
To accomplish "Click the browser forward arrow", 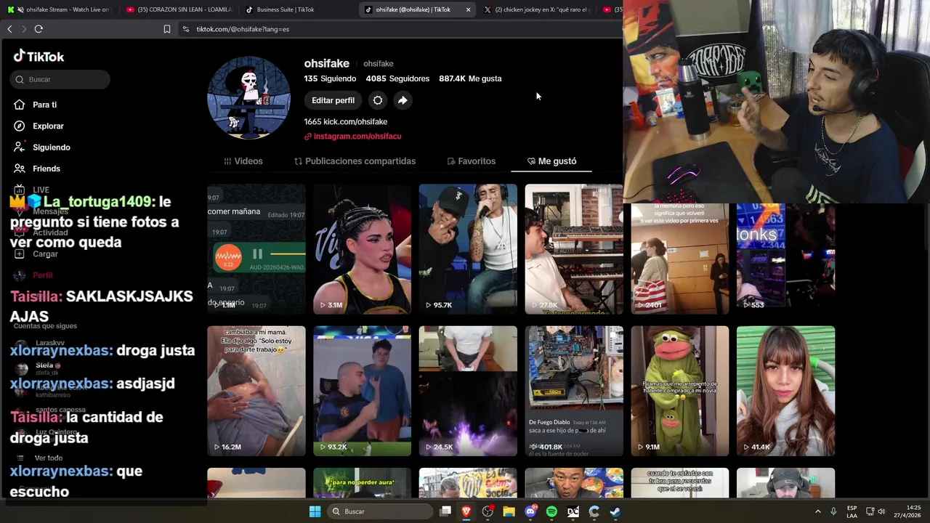I will [x=24, y=29].
